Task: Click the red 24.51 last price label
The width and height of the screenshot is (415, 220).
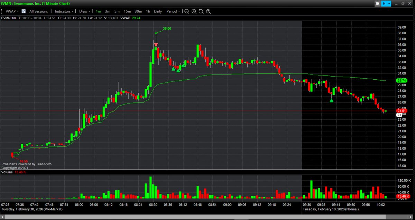Action: click(x=403, y=110)
